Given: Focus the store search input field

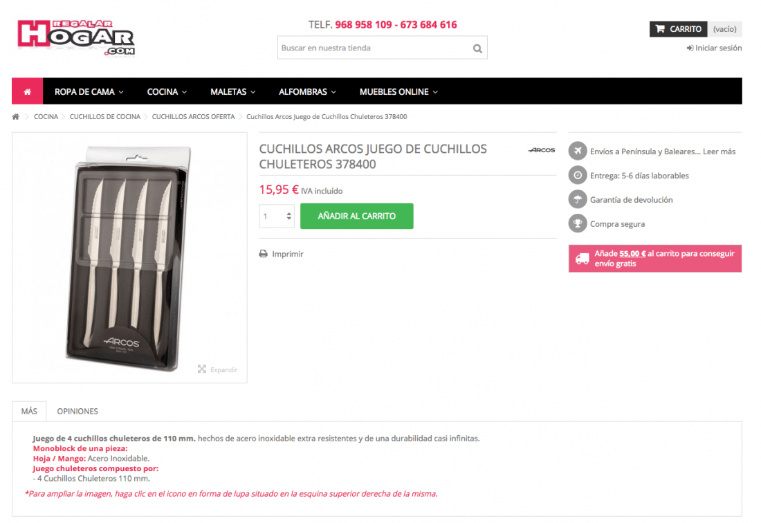Looking at the screenshot, I should (374, 48).
